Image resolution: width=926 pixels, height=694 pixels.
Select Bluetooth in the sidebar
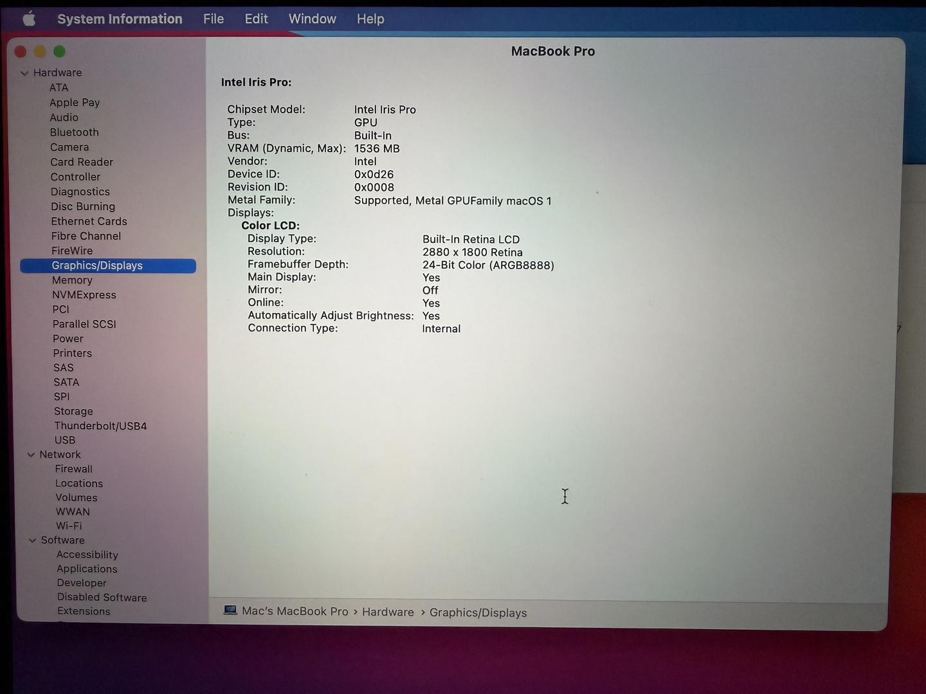(75, 132)
